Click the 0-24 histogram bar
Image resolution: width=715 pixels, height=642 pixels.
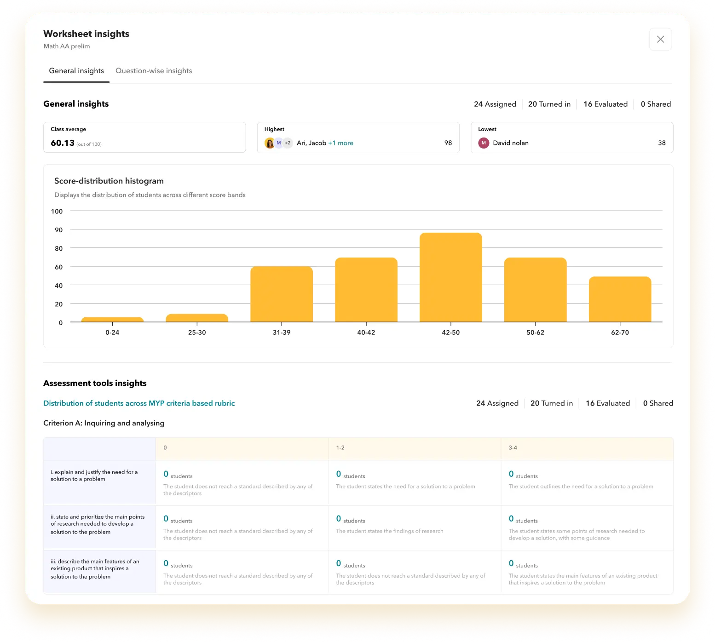click(112, 320)
